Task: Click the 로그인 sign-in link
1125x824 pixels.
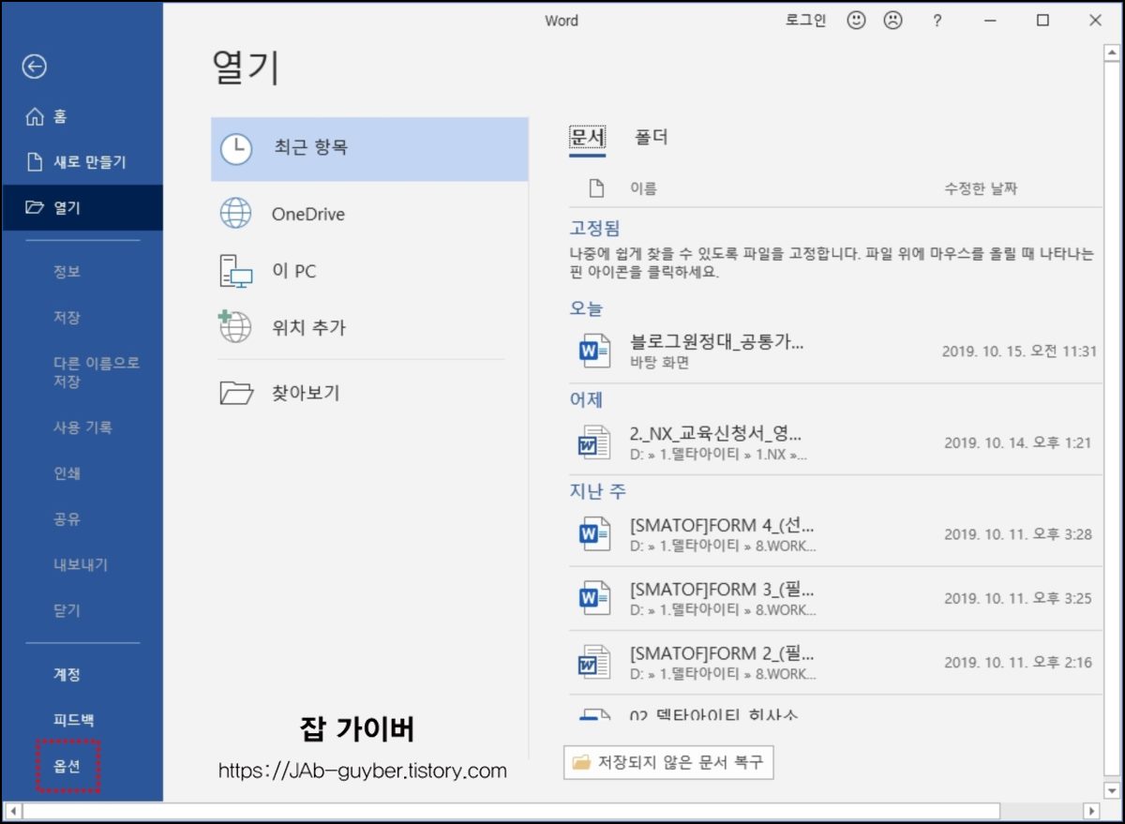Action: pos(806,21)
